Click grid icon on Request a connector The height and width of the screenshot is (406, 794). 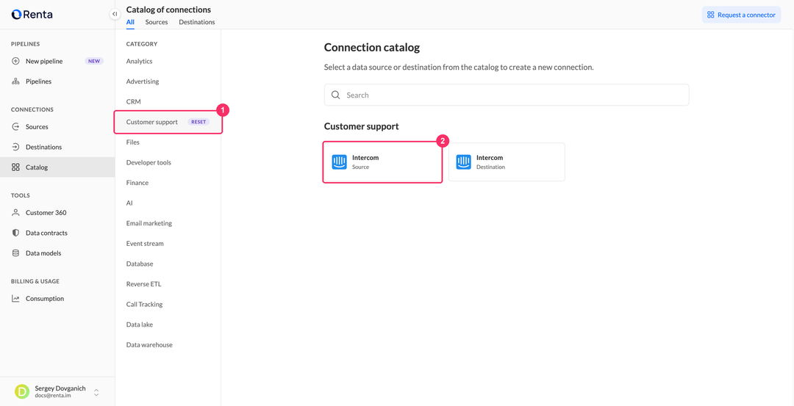pos(711,15)
